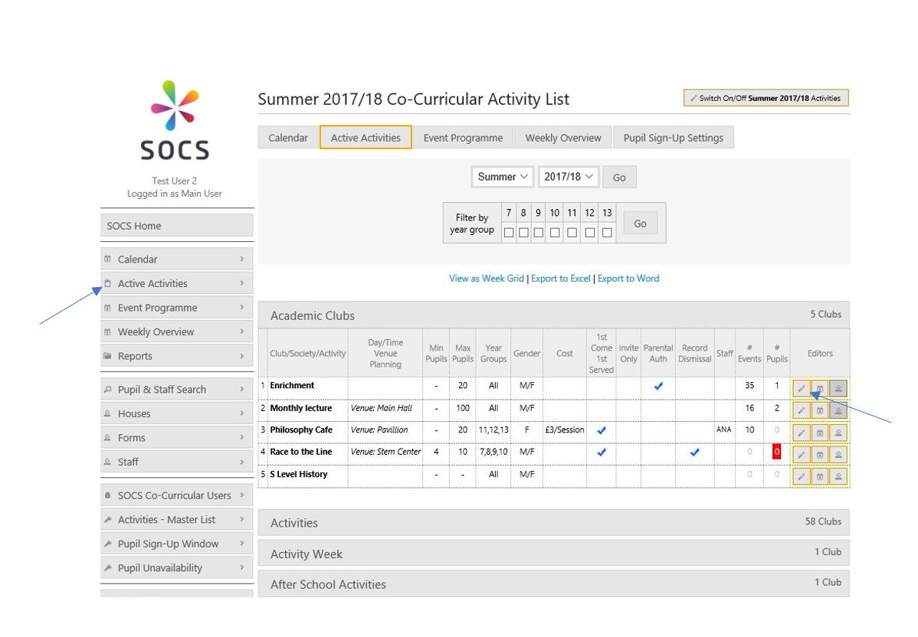Viewport: 918px width, 637px height.
Task: Tick the year group 9 filter checkbox
Action: [x=538, y=233]
